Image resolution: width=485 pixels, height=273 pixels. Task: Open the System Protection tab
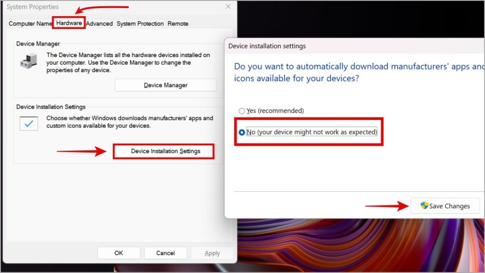[140, 23]
